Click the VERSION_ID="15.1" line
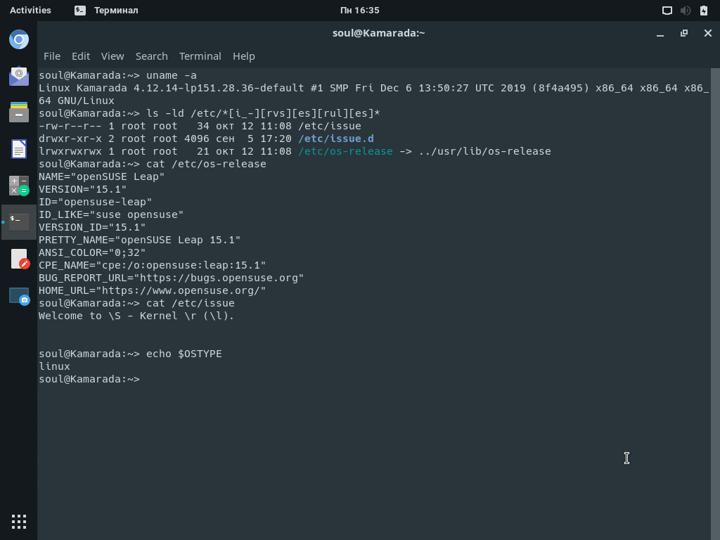720x540 pixels. click(92, 227)
